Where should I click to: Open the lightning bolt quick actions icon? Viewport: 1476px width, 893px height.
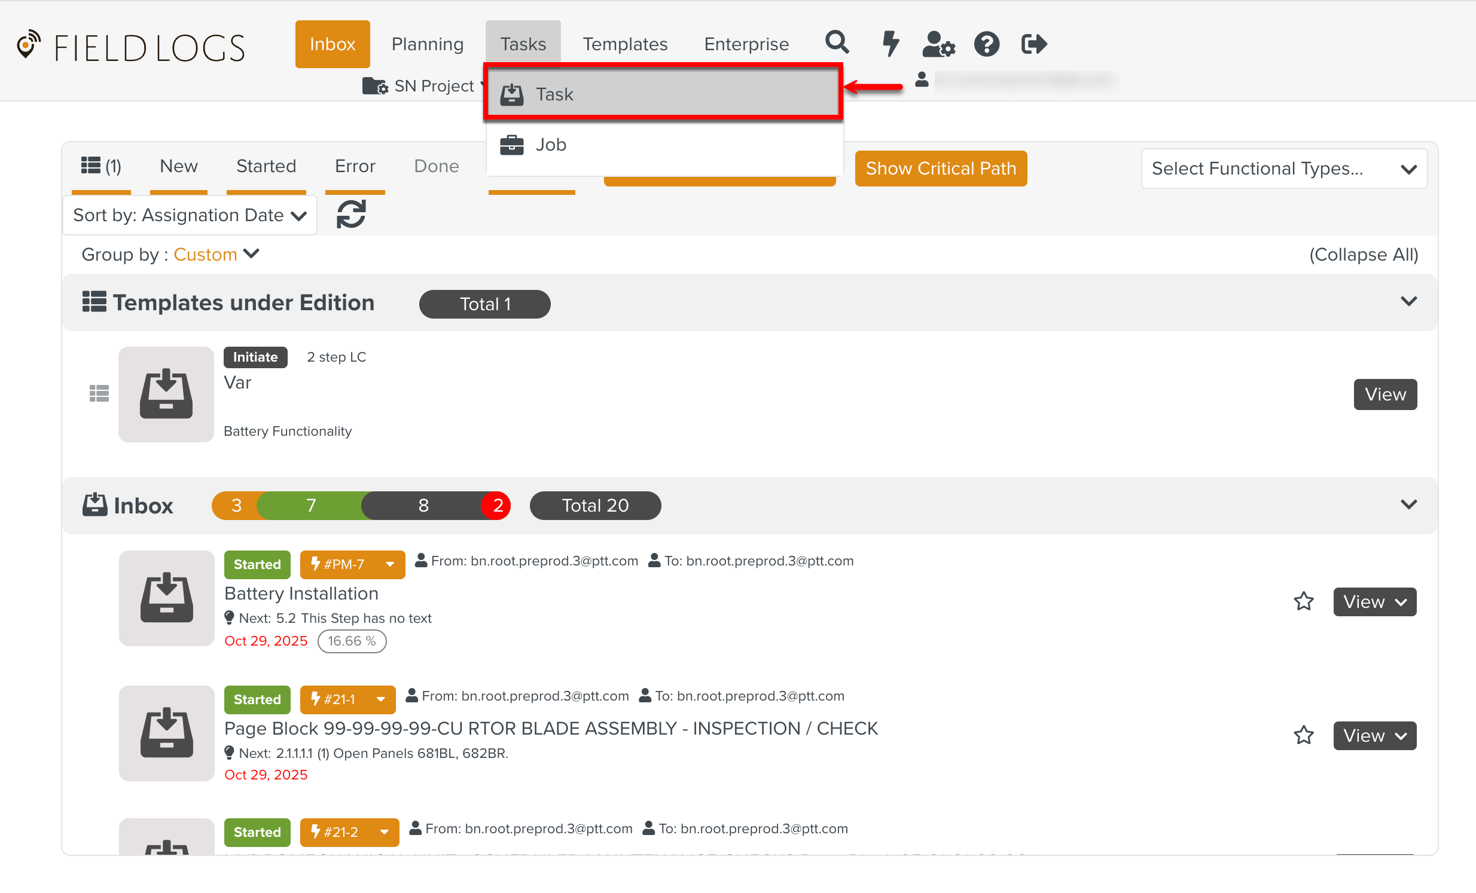[890, 43]
